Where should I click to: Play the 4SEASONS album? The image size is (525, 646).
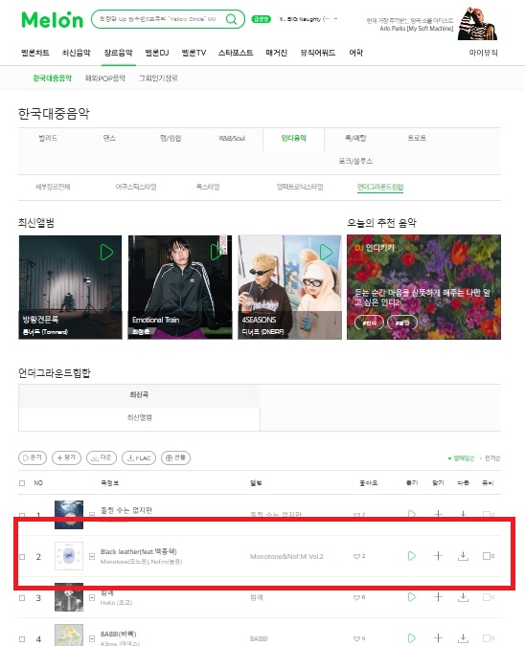click(326, 252)
